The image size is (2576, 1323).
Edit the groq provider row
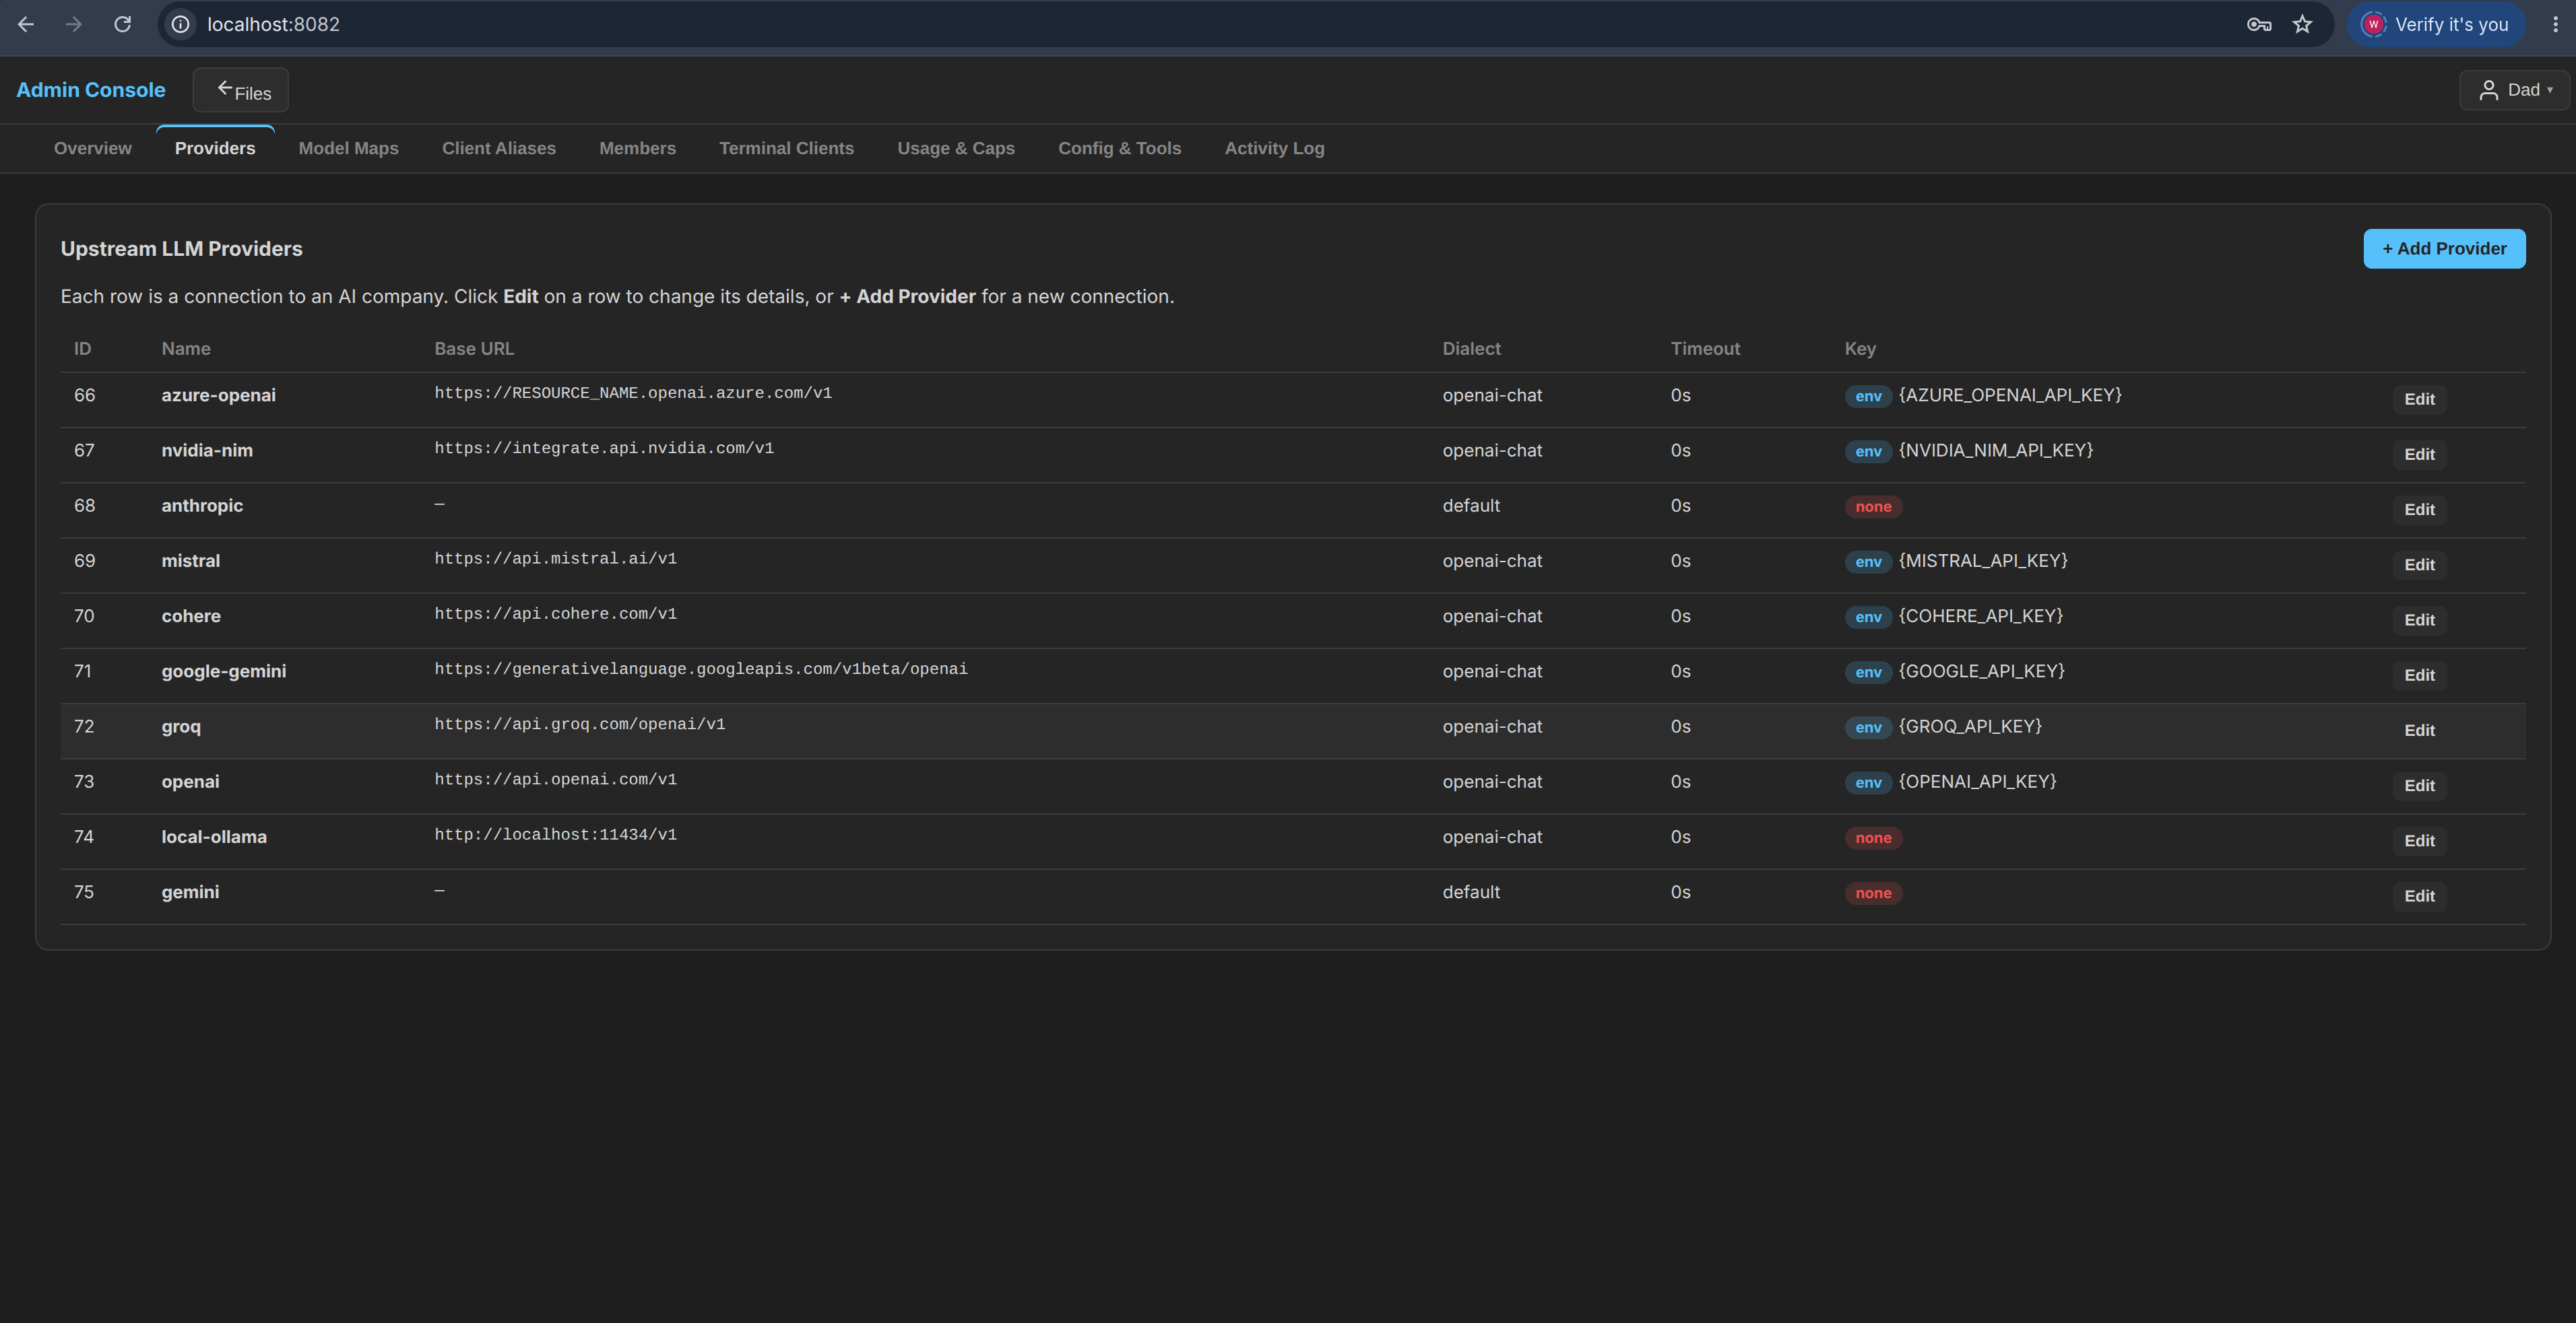[2419, 731]
